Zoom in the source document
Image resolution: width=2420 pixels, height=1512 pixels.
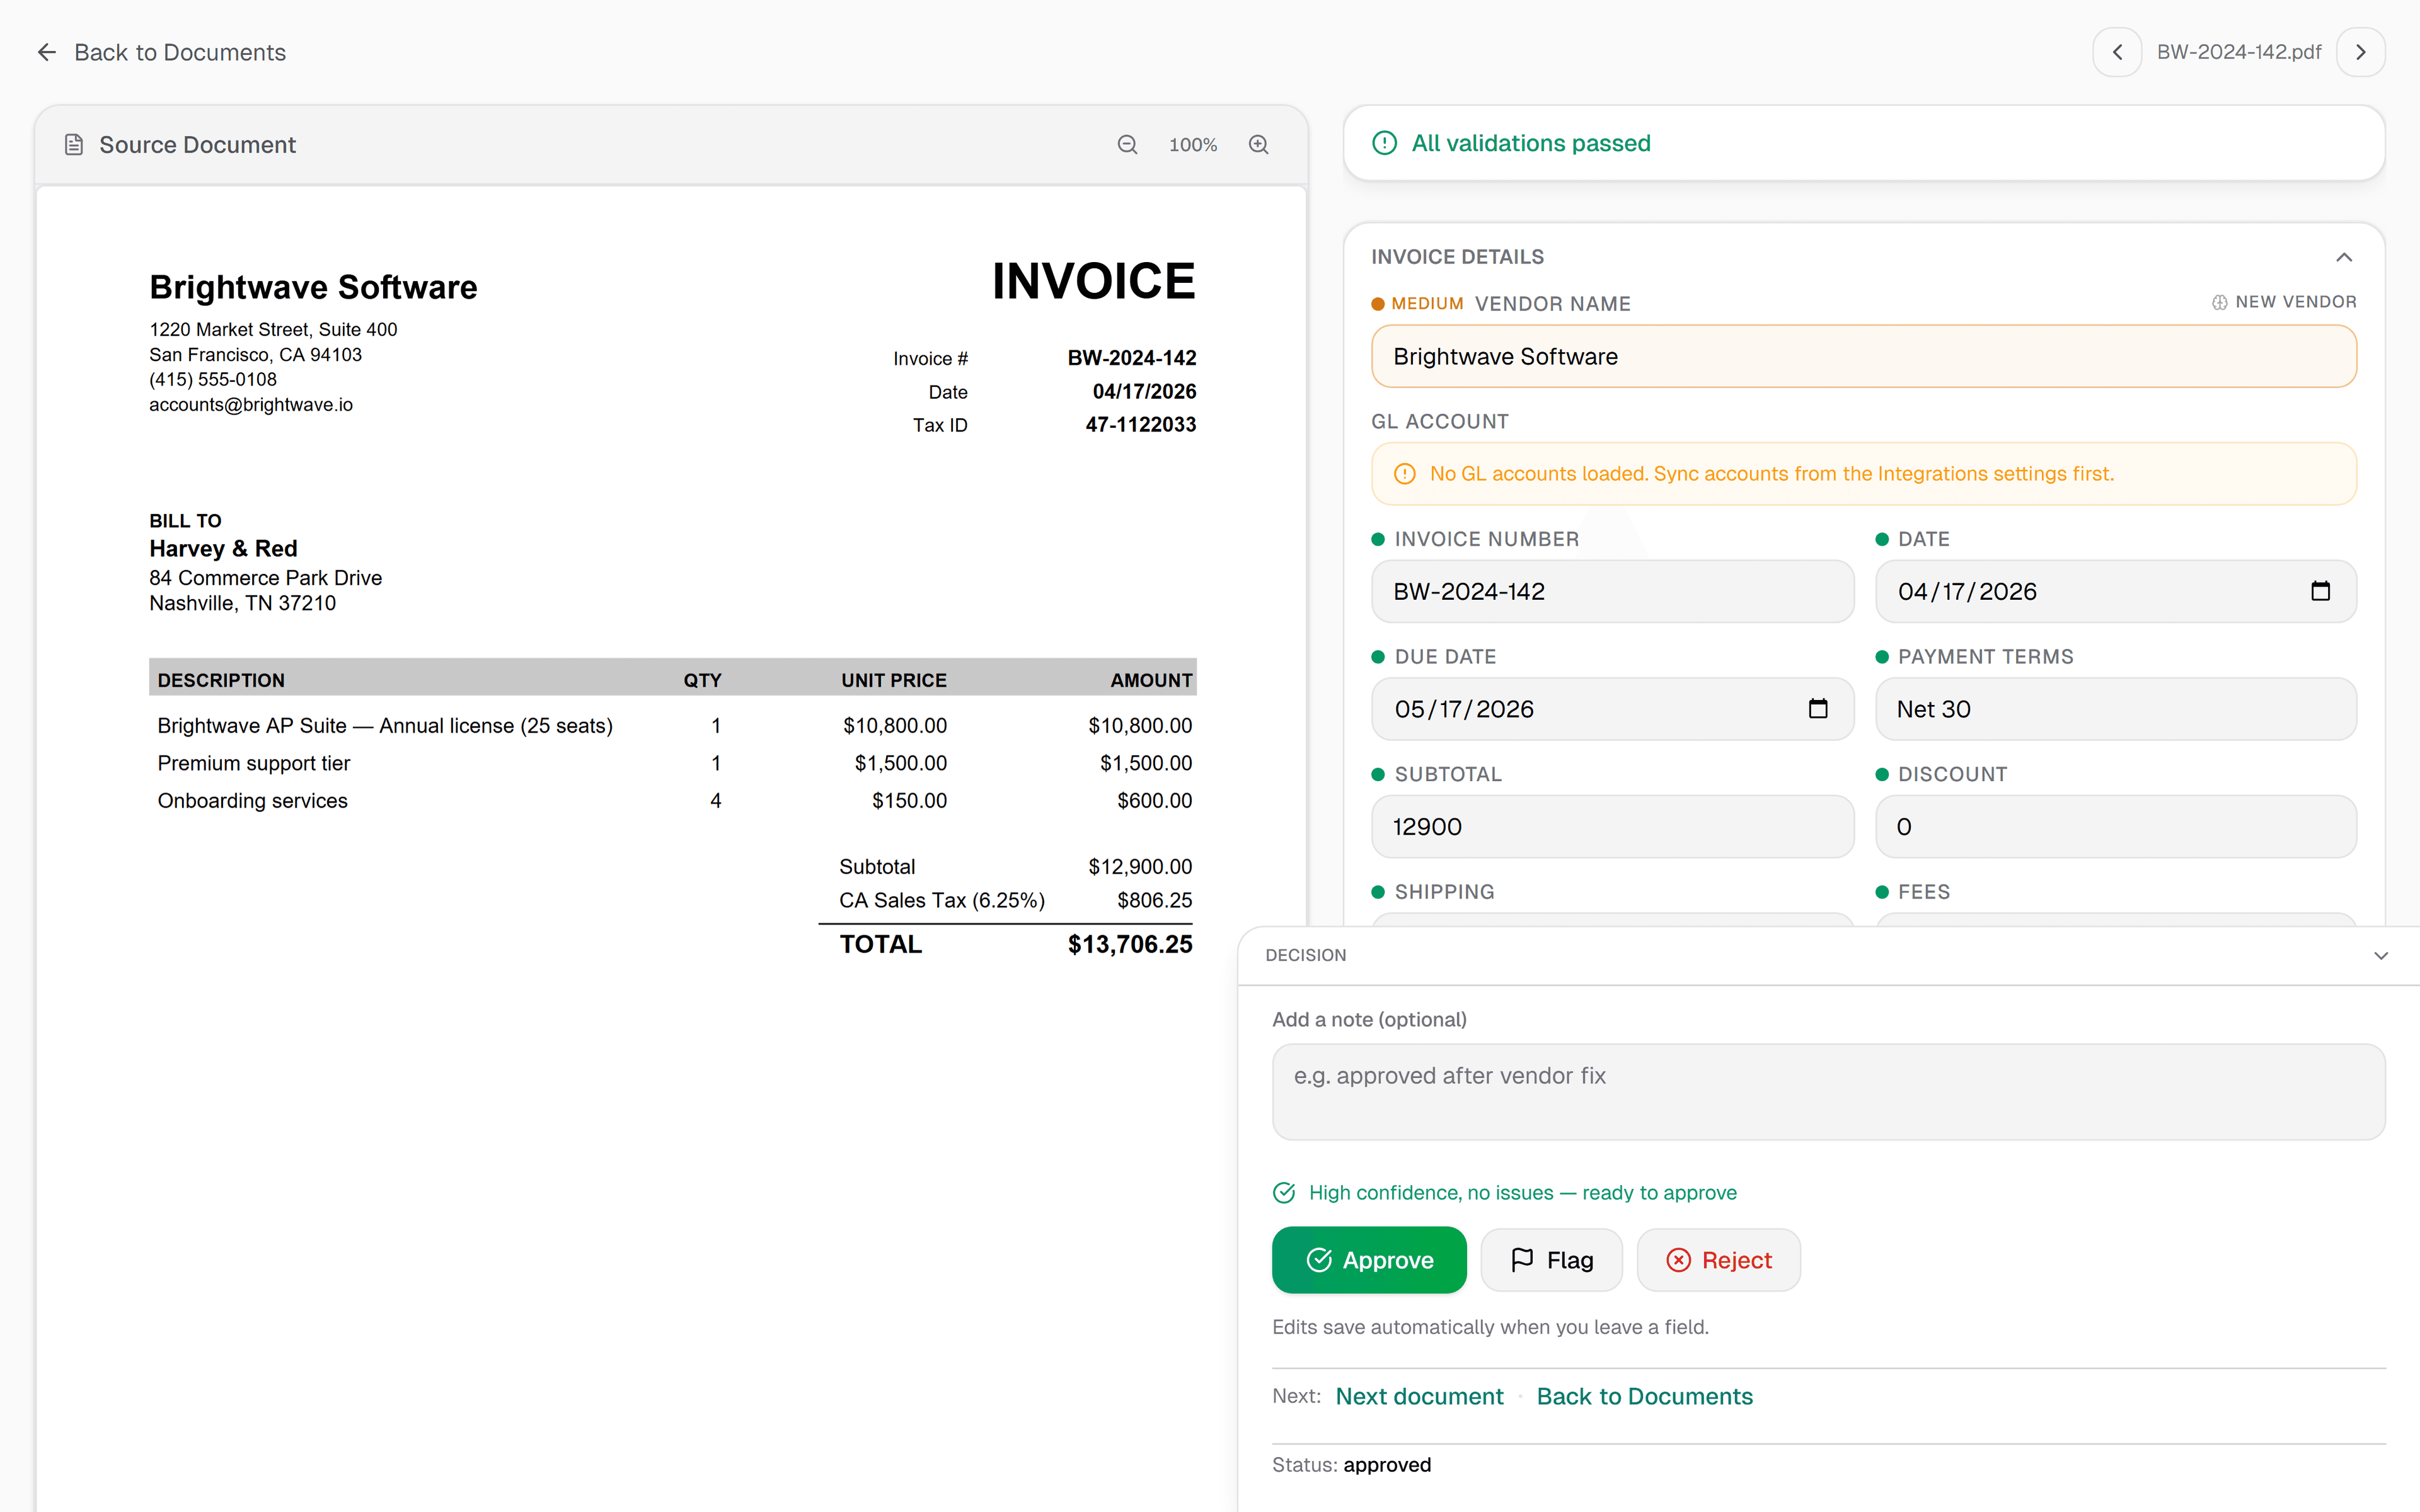click(x=1258, y=145)
